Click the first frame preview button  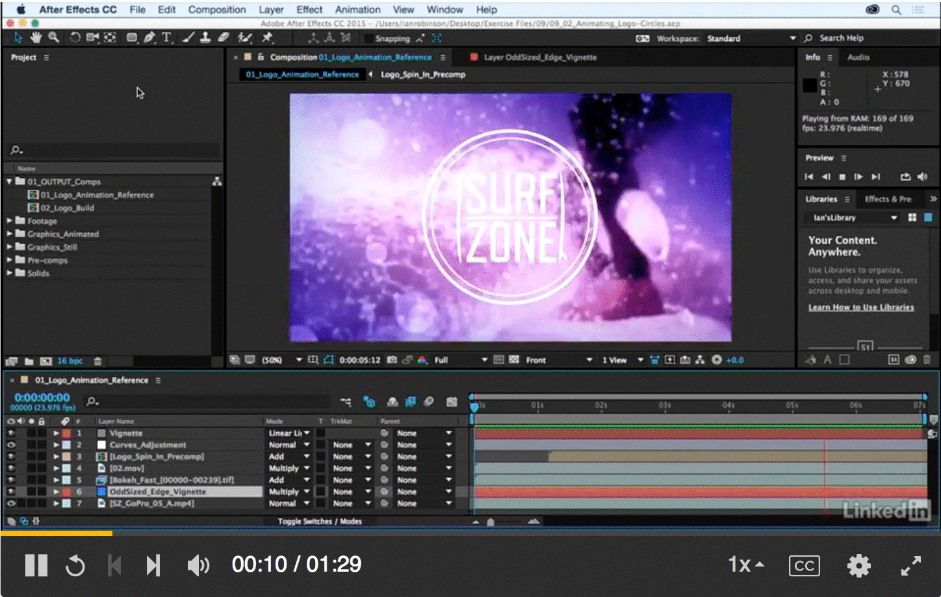808,177
